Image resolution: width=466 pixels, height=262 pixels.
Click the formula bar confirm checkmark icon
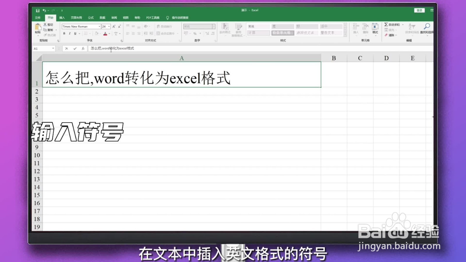(75, 49)
